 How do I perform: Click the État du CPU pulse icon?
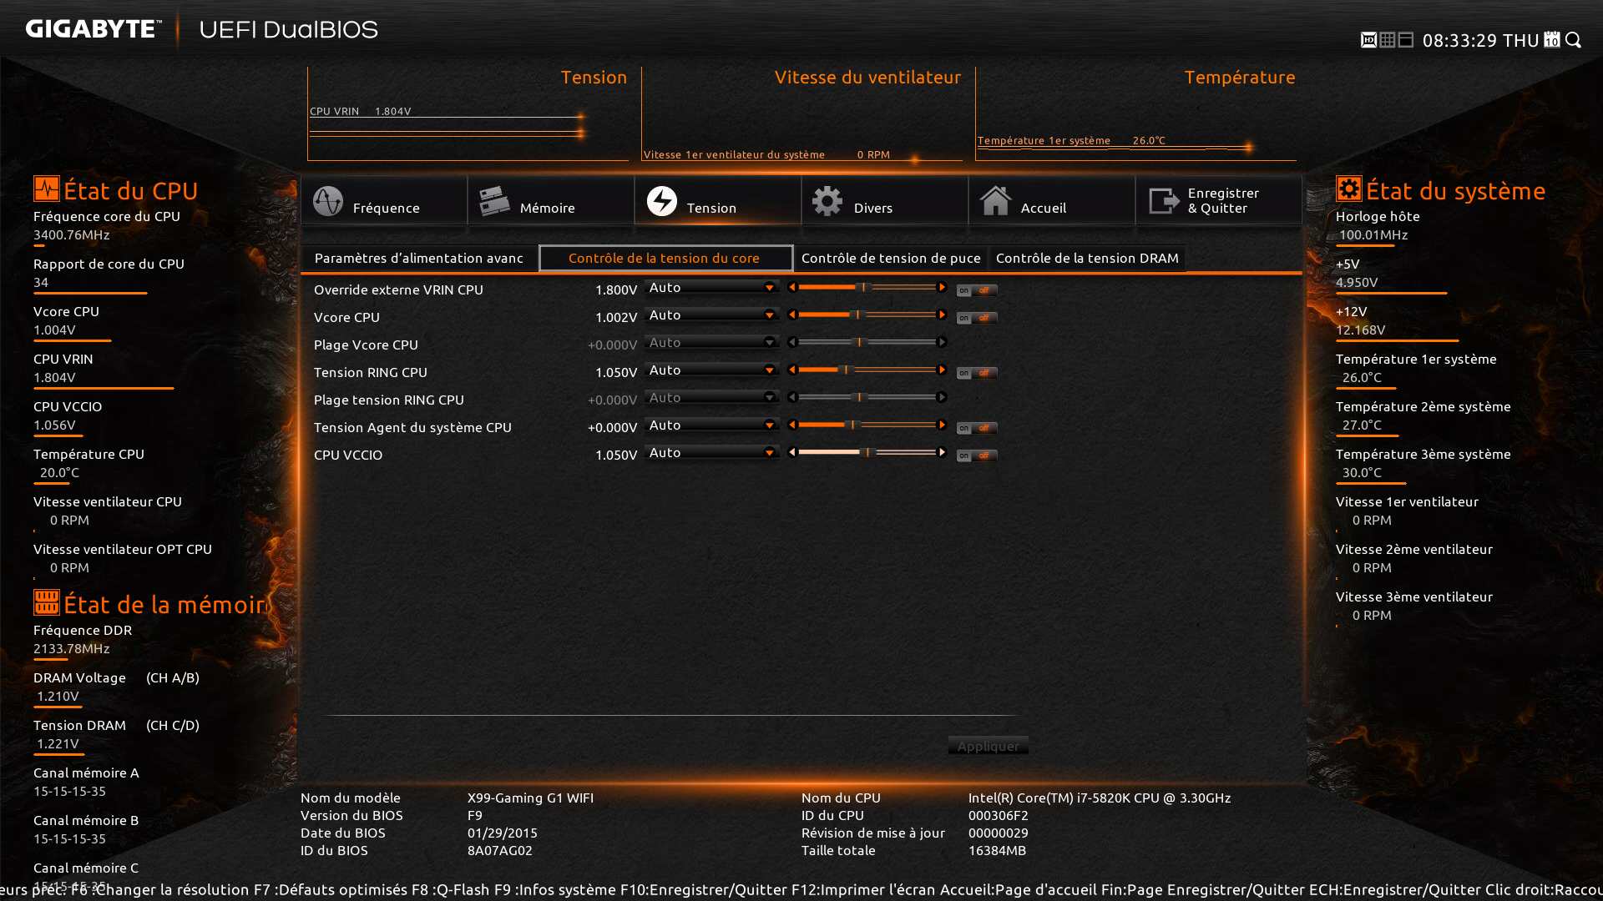47,189
